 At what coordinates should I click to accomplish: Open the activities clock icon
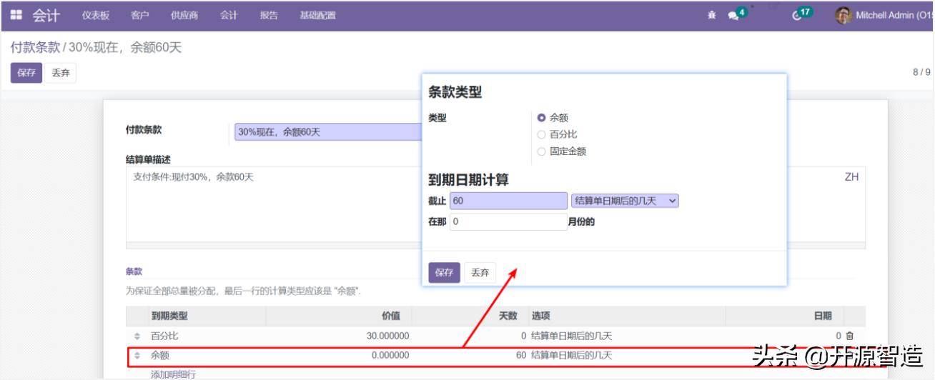[x=797, y=16]
